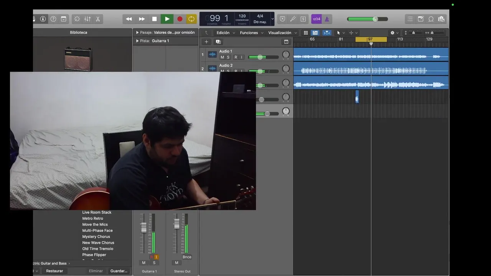Solo the Audio 1 track

(x=228, y=57)
